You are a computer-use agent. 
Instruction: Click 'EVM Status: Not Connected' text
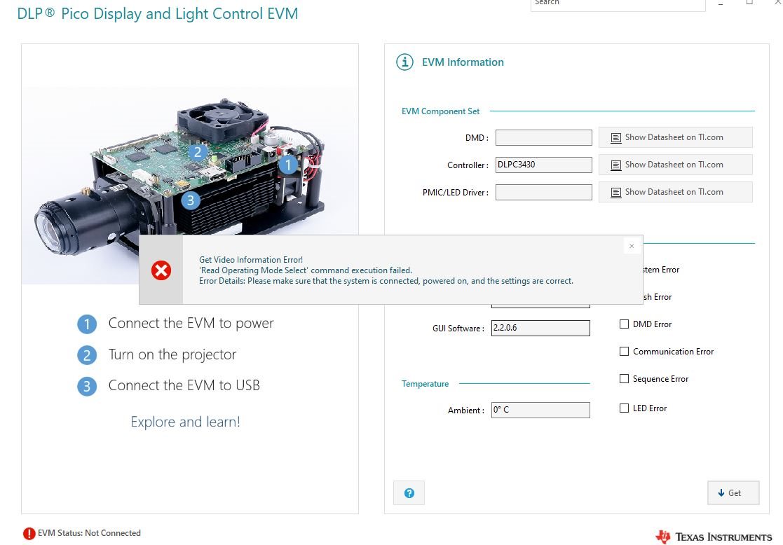click(x=90, y=533)
